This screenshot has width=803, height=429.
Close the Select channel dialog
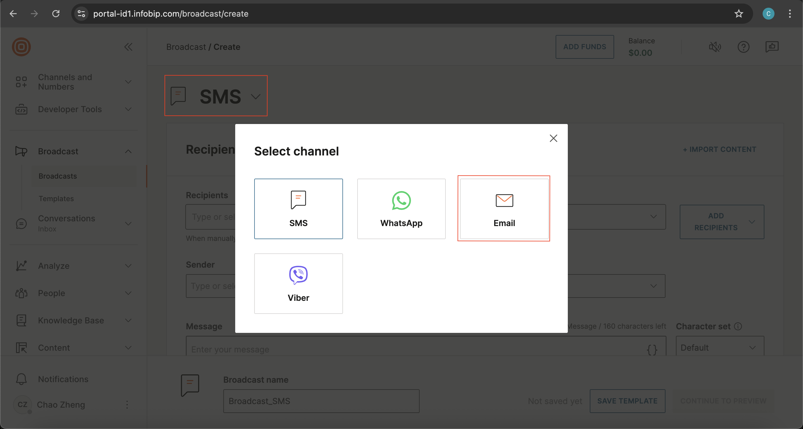tap(553, 138)
